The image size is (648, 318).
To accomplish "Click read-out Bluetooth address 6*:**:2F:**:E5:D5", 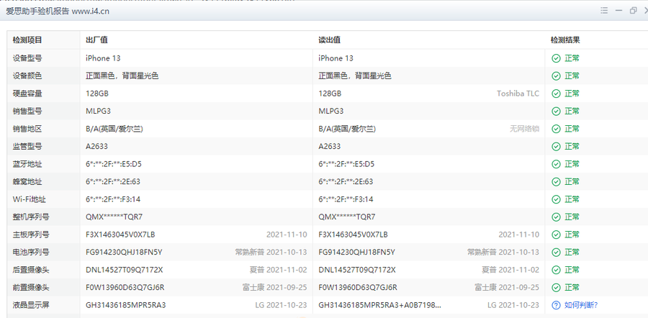I will tap(346, 164).
